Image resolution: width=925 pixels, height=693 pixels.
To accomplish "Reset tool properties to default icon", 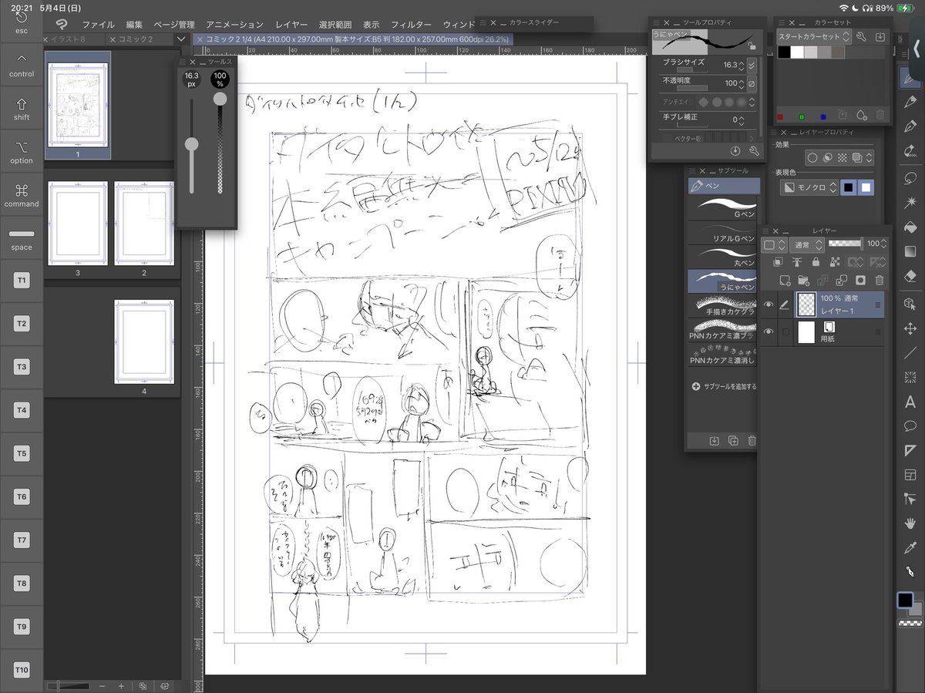I will (735, 151).
